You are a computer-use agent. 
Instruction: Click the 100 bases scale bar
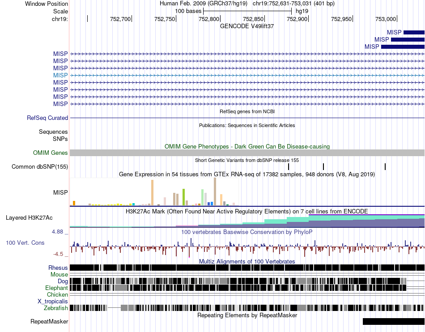[x=247, y=11]
